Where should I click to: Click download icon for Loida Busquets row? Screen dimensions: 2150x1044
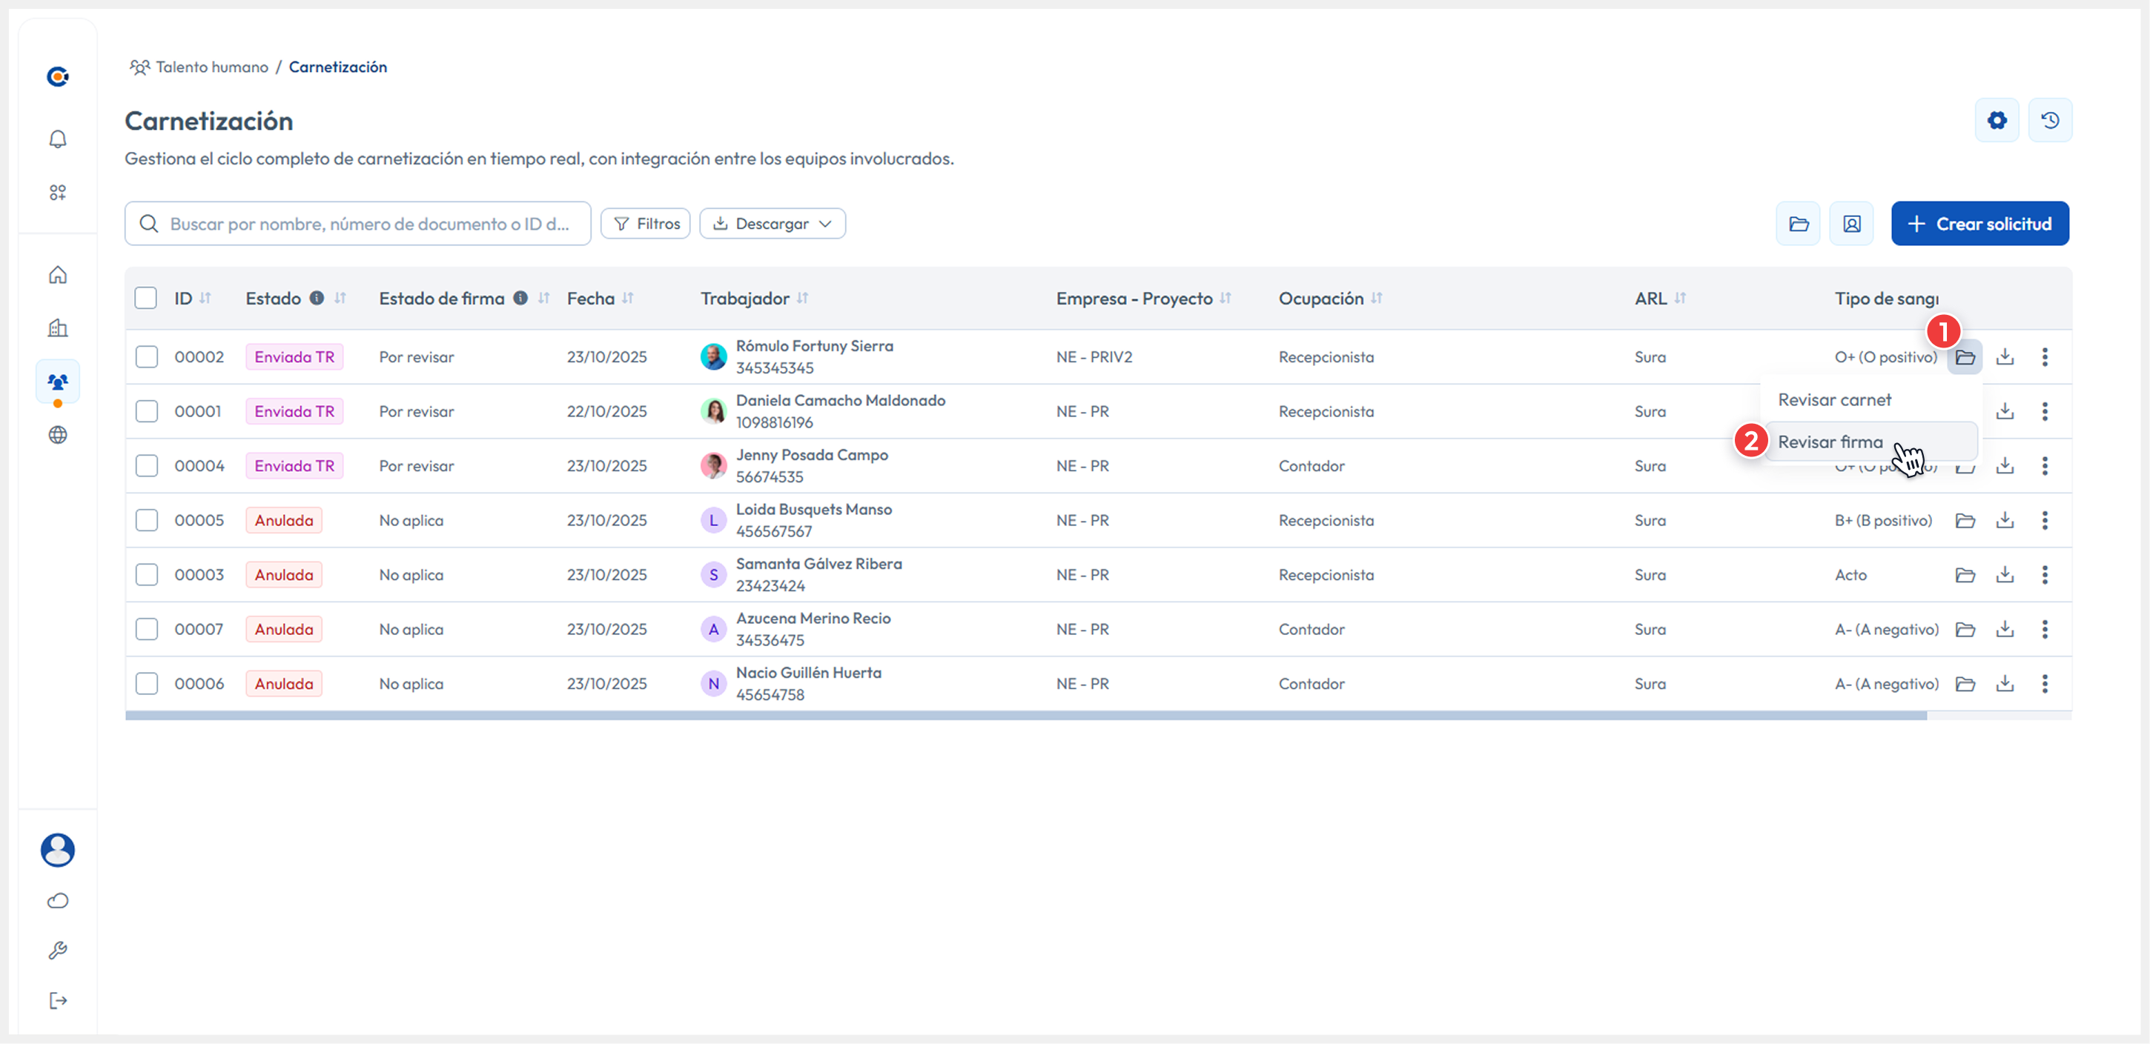pos(2005,520)
